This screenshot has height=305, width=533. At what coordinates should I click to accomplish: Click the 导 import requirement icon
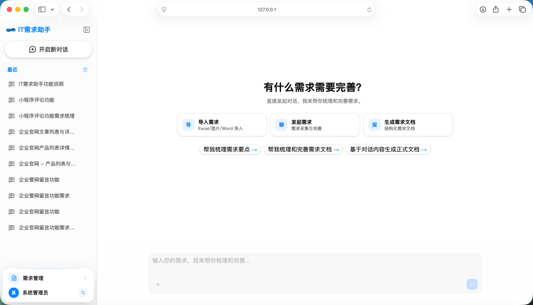tap(188, 125)
